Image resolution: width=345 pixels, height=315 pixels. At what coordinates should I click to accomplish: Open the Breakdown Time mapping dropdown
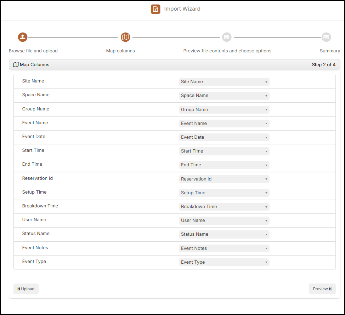point(224,207)
